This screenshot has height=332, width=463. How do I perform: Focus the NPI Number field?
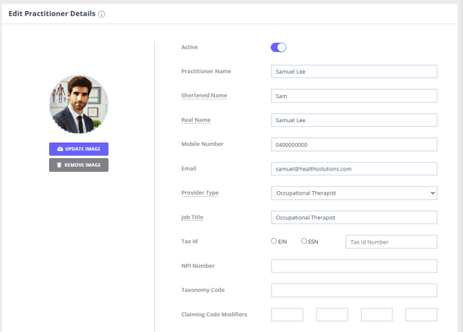tap(354, 266)
